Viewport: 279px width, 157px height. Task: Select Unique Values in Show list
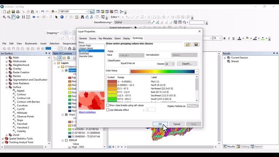point(86,48)
